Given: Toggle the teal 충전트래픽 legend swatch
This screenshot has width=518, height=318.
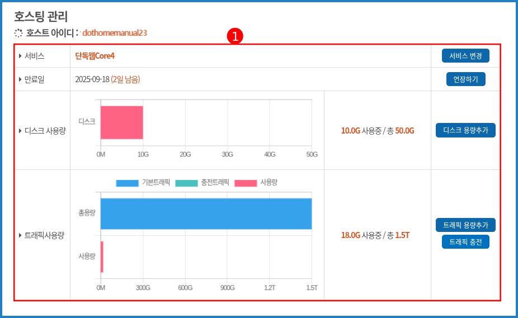Looking at the screenshot, I should (x=186, y=183).
